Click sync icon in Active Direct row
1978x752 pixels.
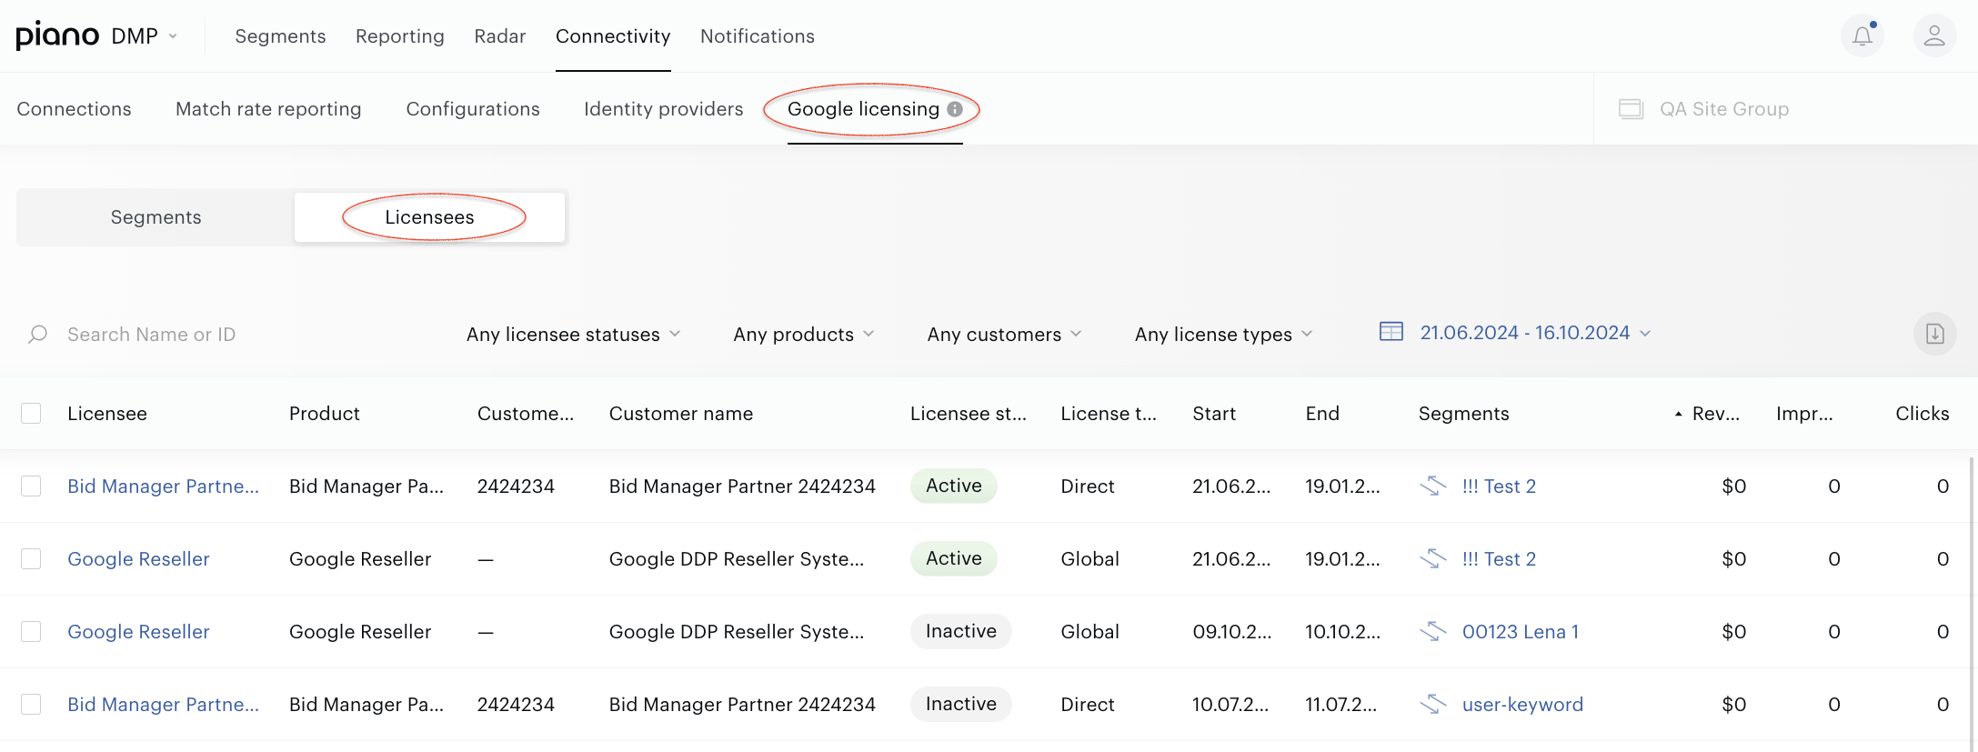coord(1432,486)
